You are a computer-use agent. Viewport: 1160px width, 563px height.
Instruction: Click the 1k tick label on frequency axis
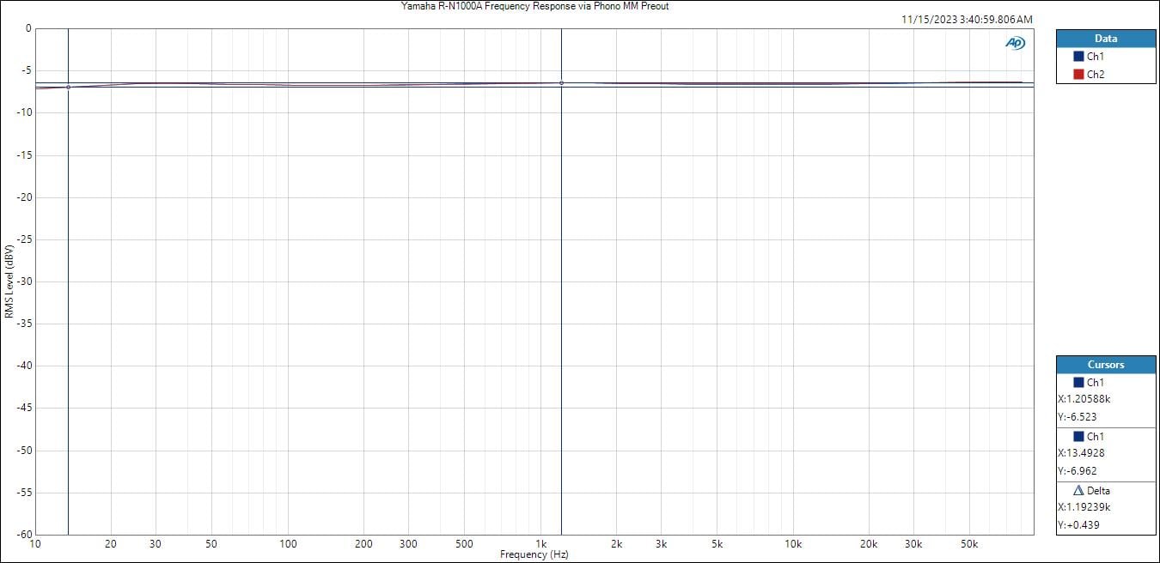[x=540, y=544]
